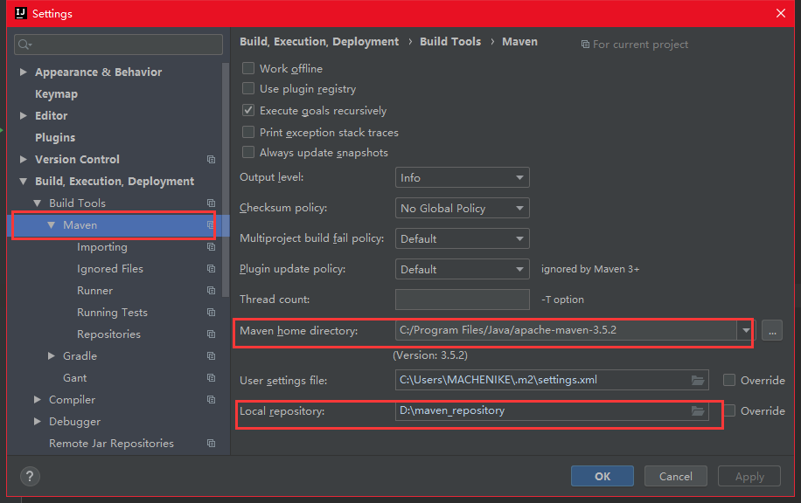Expand the Version Control node arrow

[23, 159]
